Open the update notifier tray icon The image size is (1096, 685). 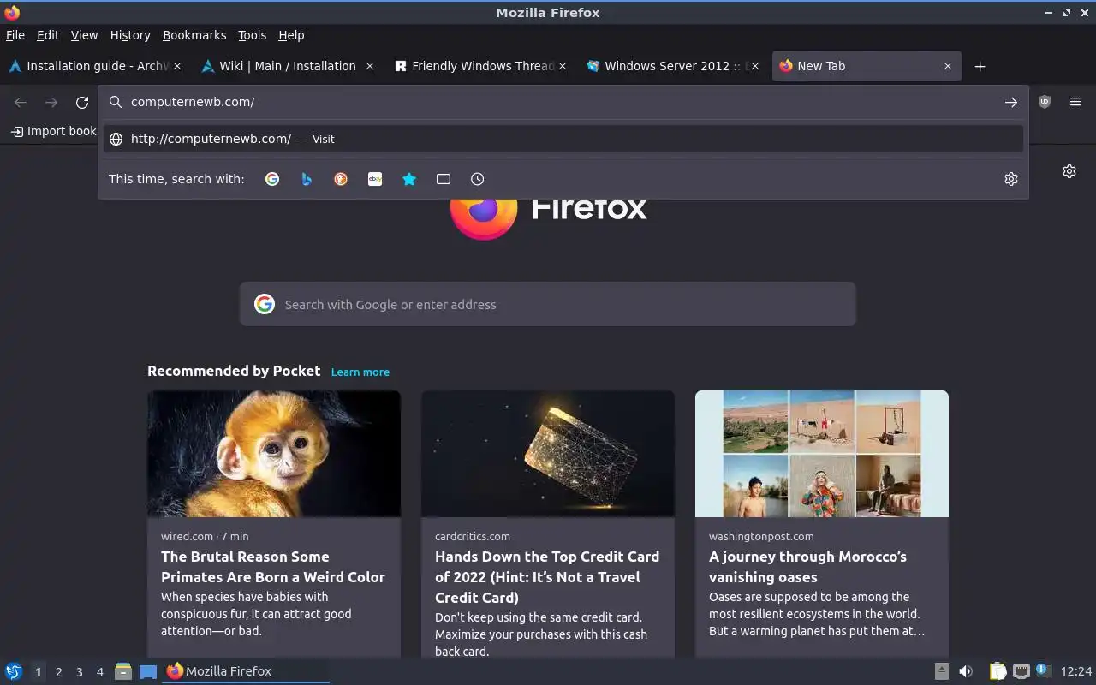point(1043,670)
